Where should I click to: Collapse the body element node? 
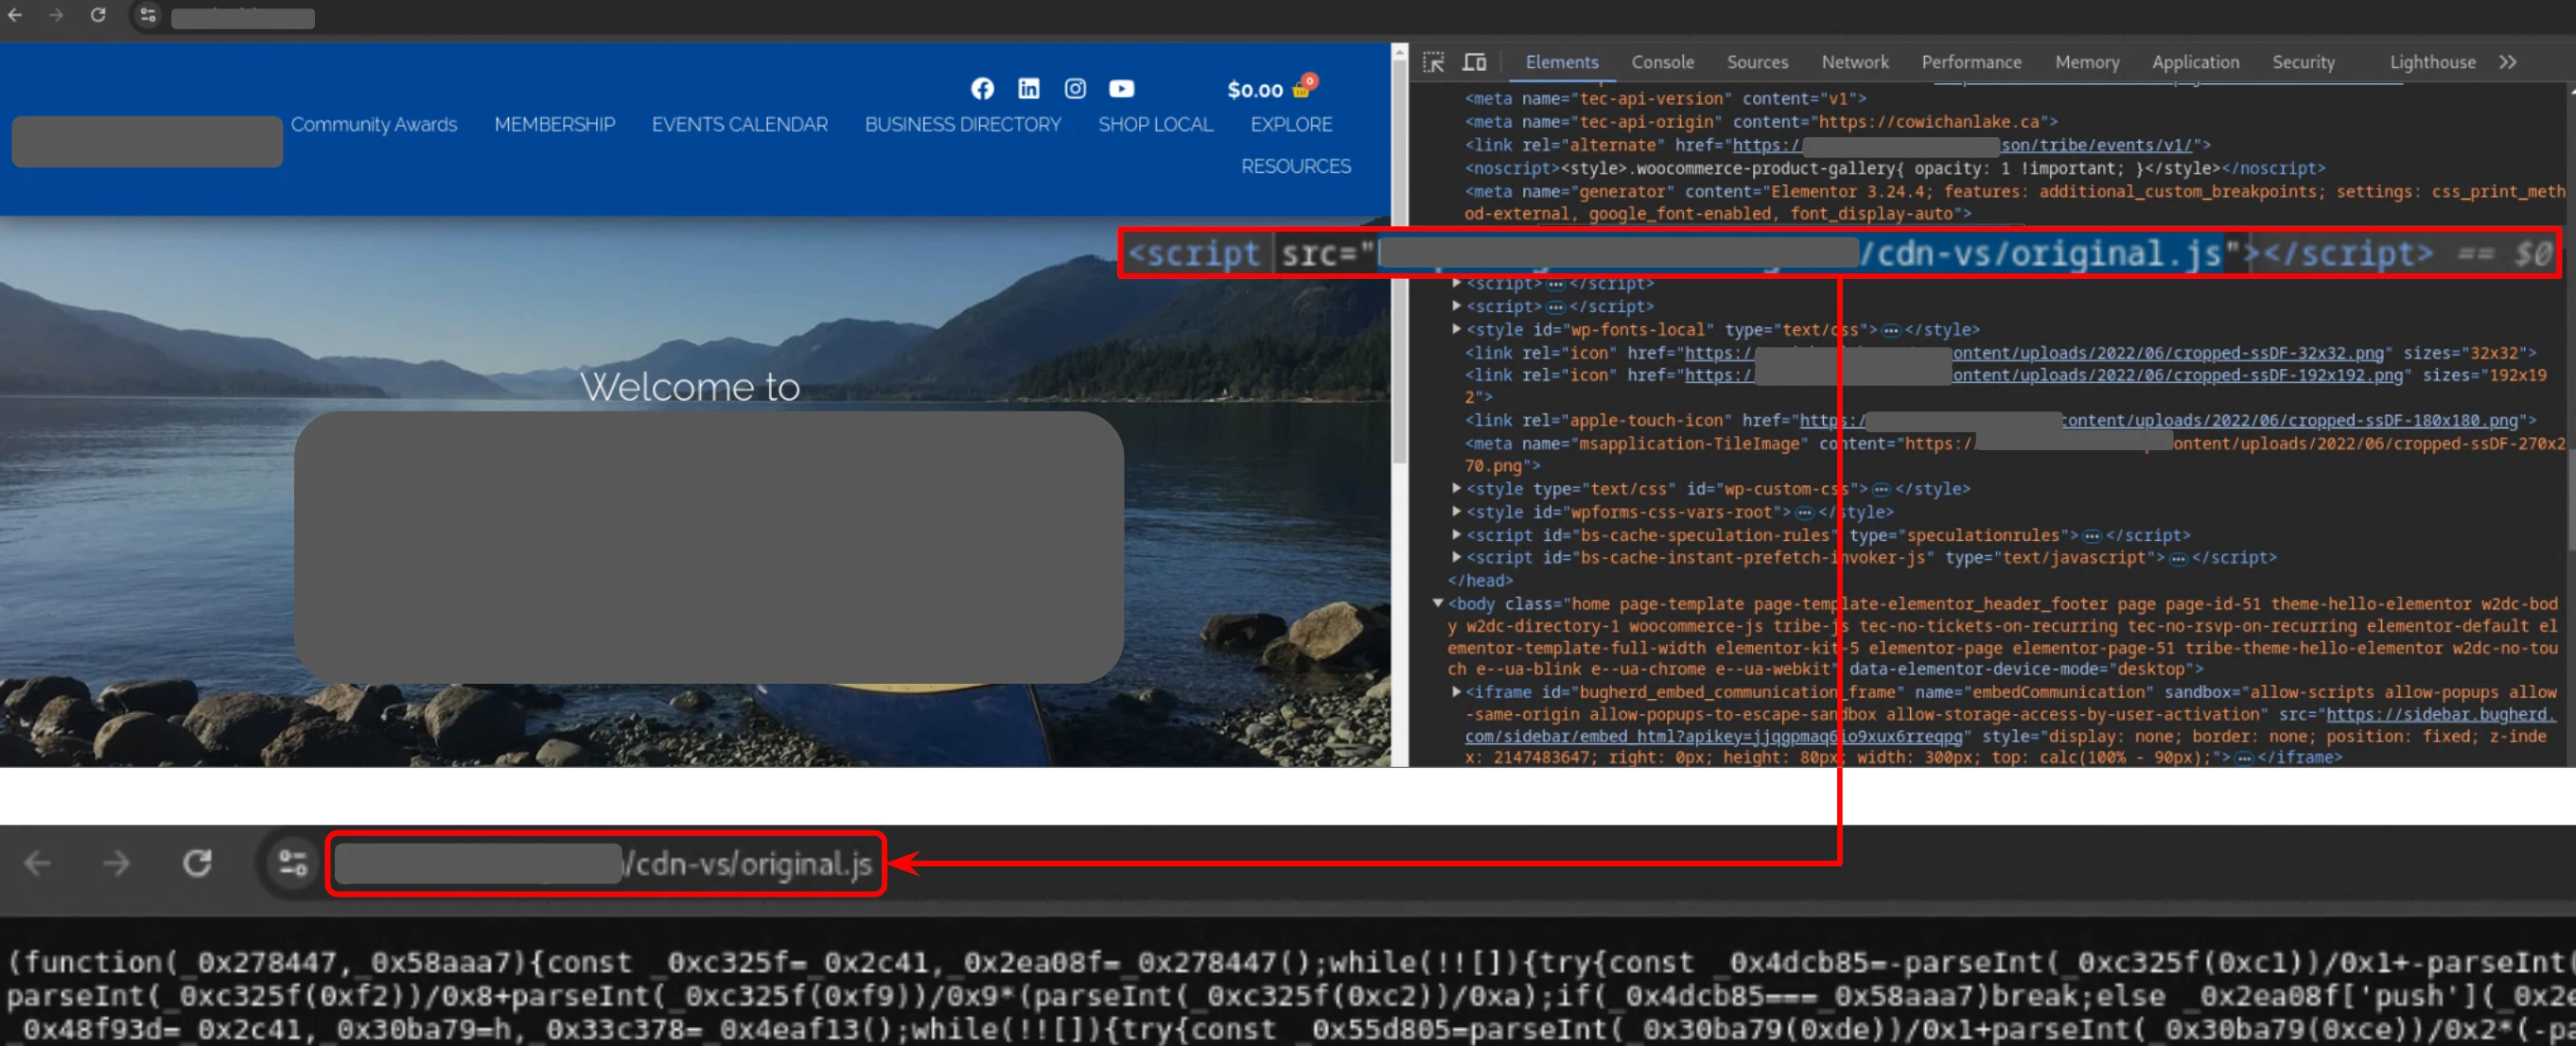(x=1438, y=603)
